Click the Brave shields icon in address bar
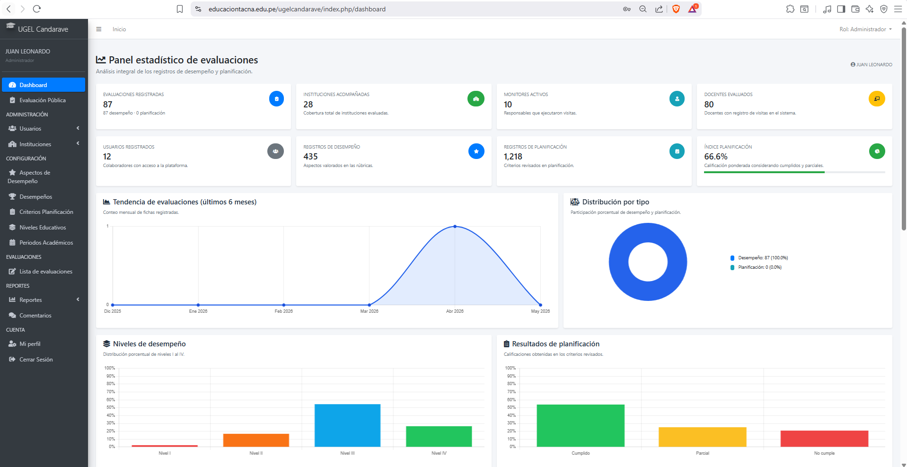Image resolution: width=907 pixels, height=467 pixels. pyautogui.click(x=676, y=9)
